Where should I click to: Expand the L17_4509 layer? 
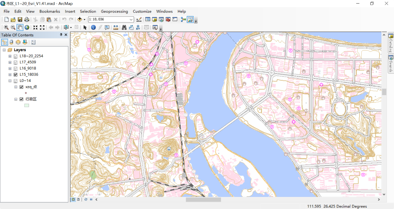coord(9,62)
